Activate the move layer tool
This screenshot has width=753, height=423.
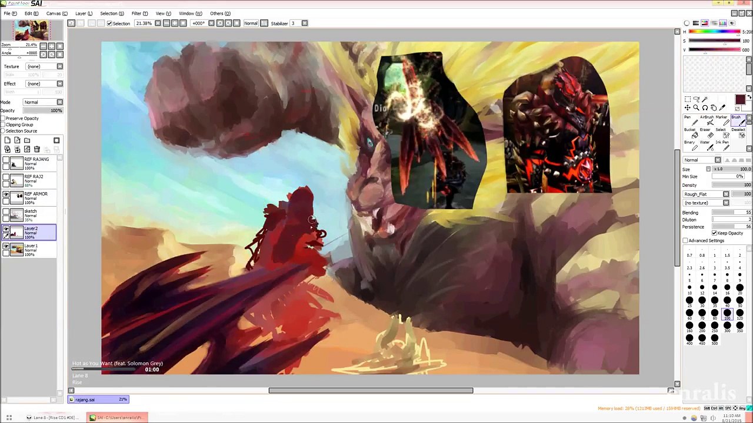pyautogui.click(x=687, y=108)
